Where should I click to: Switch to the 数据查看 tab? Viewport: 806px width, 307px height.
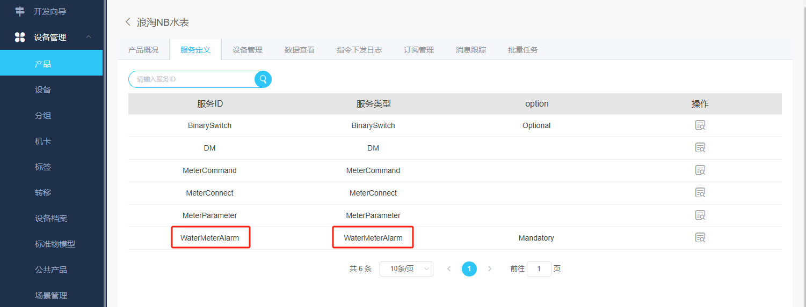[x=300, y=50]
